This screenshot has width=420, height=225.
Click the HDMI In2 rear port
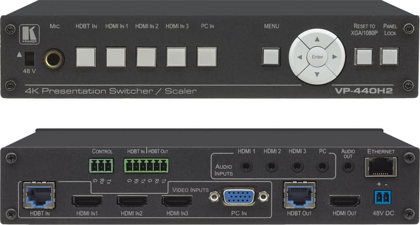pos(132,201)
